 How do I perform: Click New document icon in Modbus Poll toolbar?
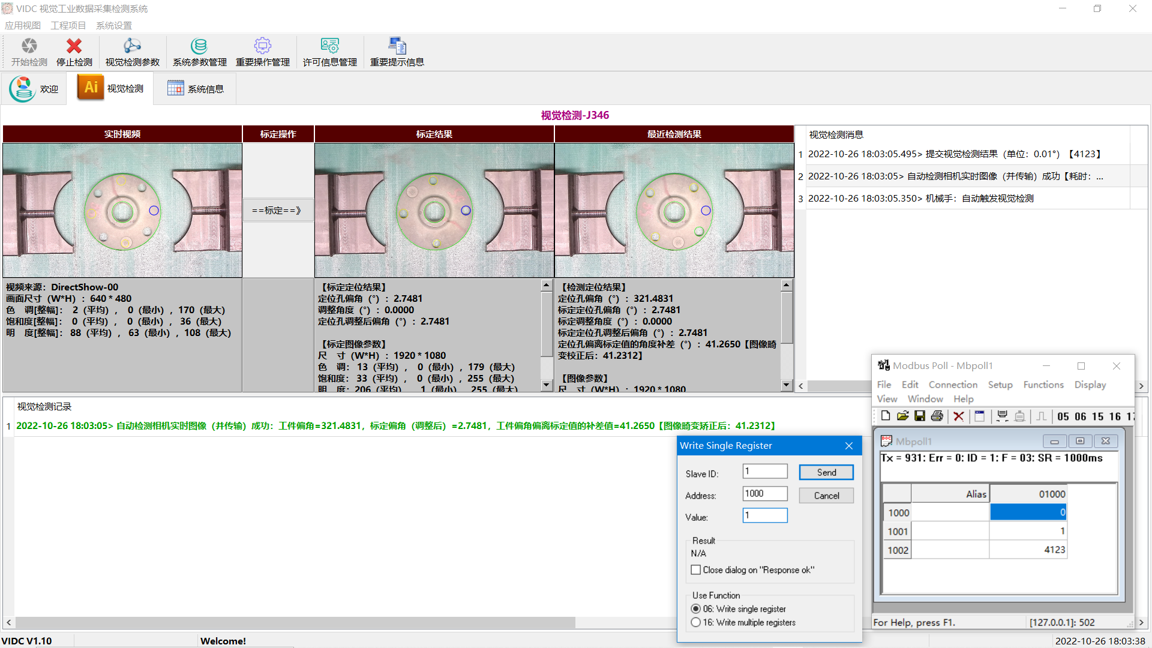(886, 416)
